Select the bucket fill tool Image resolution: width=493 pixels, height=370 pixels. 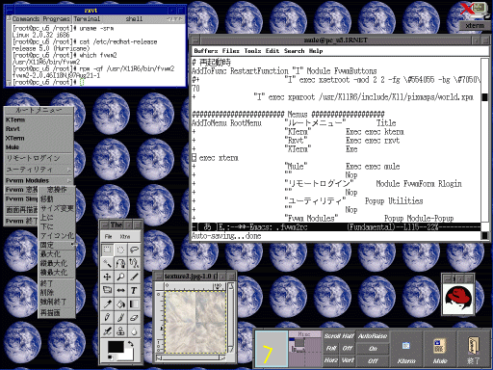pos(120,304)
